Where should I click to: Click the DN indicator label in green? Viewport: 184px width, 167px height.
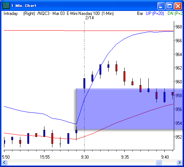[175, 13]
